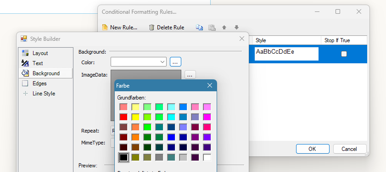Click Cancel in Conditional Formatting Rules
This screenshot has height=172, width=386.
pyautogui.click(x=350, y=149)
